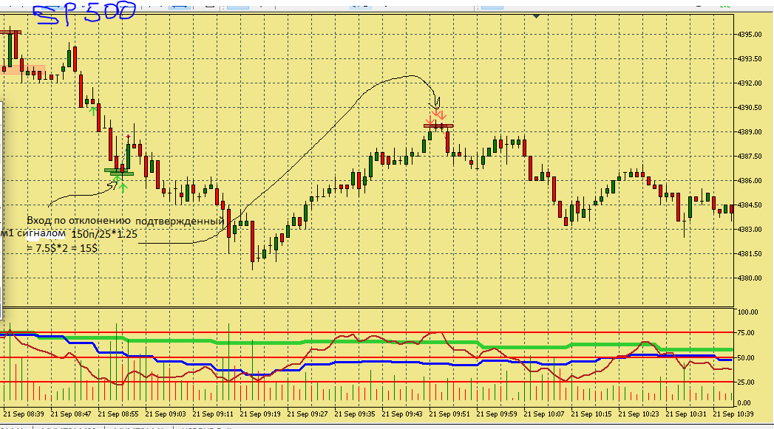Click the 21 Sep 08:55 time label
The width and height of the screenshot is (774, 429).
click(118, 414)
